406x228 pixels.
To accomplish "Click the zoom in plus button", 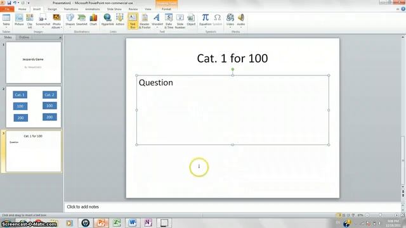I will 396,215.
